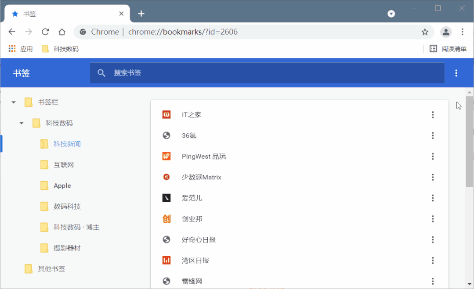
Task: Select the 好奇心日报 bookmark
Action: 299,239
